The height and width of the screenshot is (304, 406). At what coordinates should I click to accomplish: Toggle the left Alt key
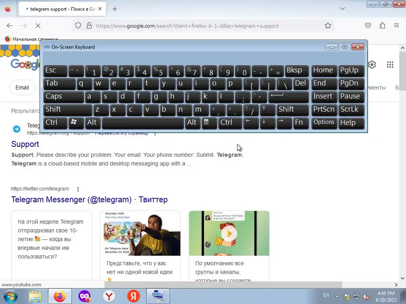93,123
